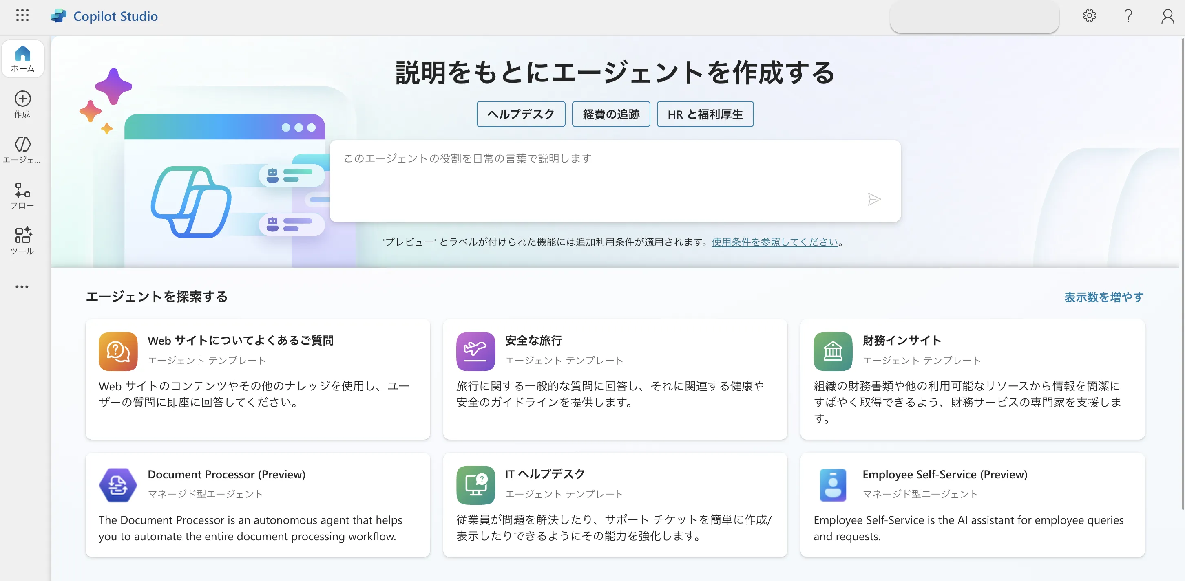This screenshot has height=581, width=1185.
Task: Click the help question mark icon
Action: (x=1128, y=16)
